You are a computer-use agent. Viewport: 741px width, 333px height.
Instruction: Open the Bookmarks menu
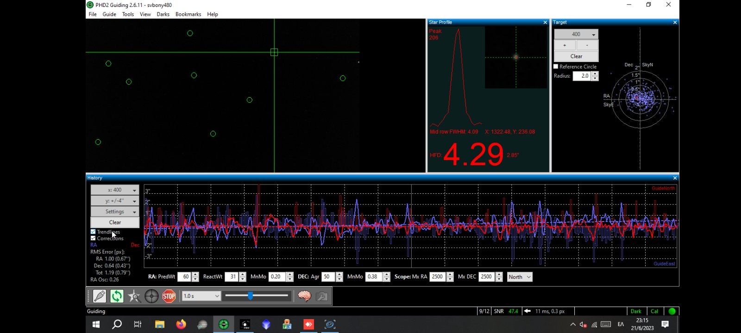pos(188,14)
